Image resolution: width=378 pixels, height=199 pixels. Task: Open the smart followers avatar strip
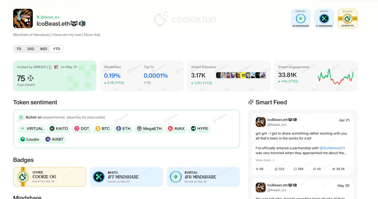tap(241, 75)
